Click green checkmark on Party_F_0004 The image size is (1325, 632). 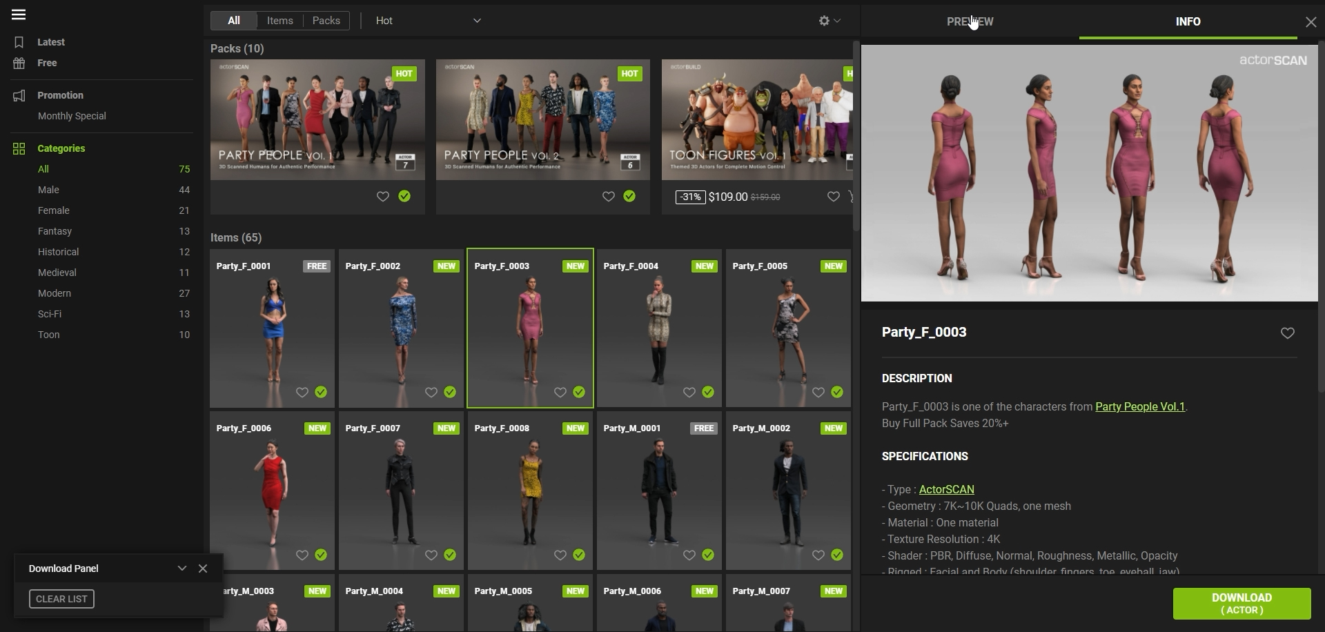708,393
